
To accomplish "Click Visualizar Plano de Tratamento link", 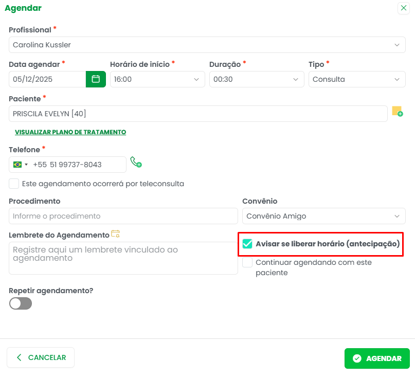I will (x=70, y=132).
